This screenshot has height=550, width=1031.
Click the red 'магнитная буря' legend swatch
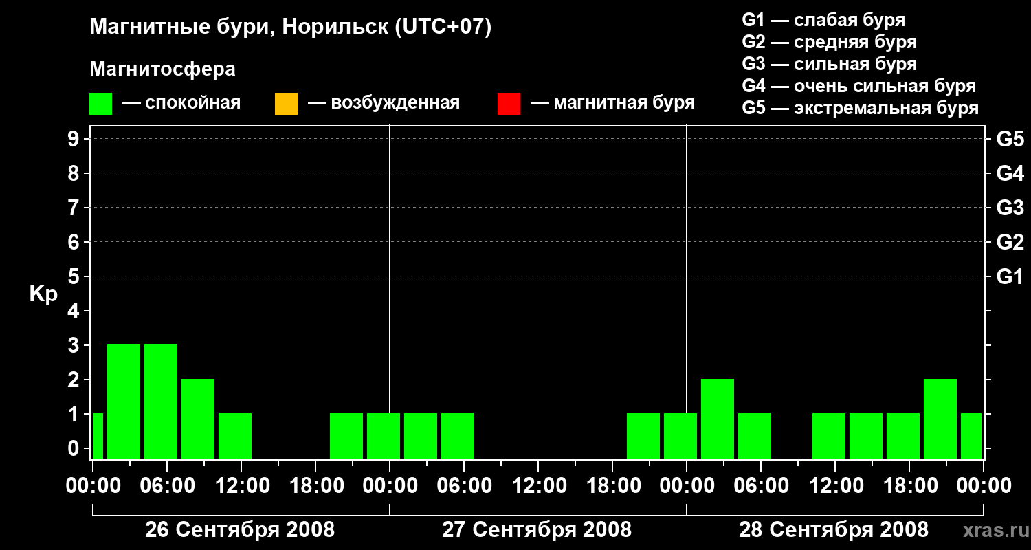coord(509,104)
